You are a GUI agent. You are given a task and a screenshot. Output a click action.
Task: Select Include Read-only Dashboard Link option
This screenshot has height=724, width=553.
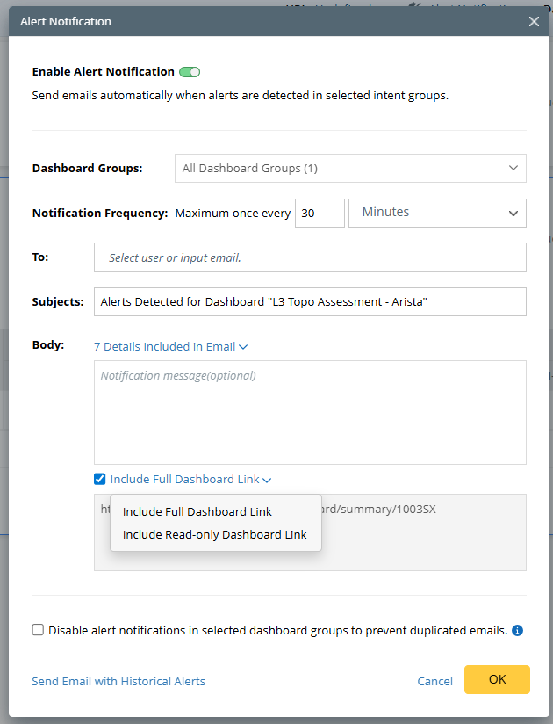tap(215, 534)
